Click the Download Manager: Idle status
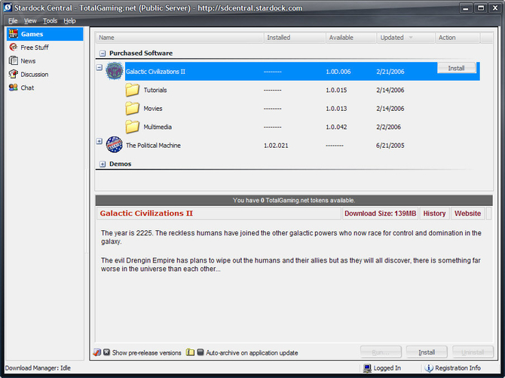 (x=38, y=368)
